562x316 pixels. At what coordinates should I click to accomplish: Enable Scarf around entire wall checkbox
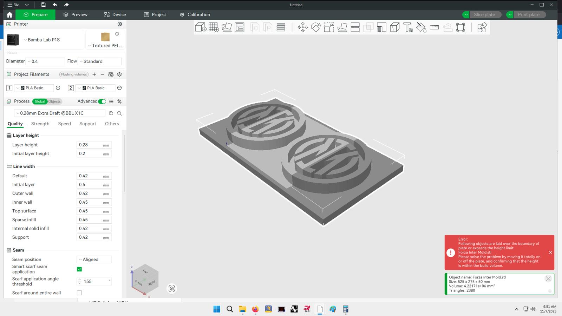(79, 293)
